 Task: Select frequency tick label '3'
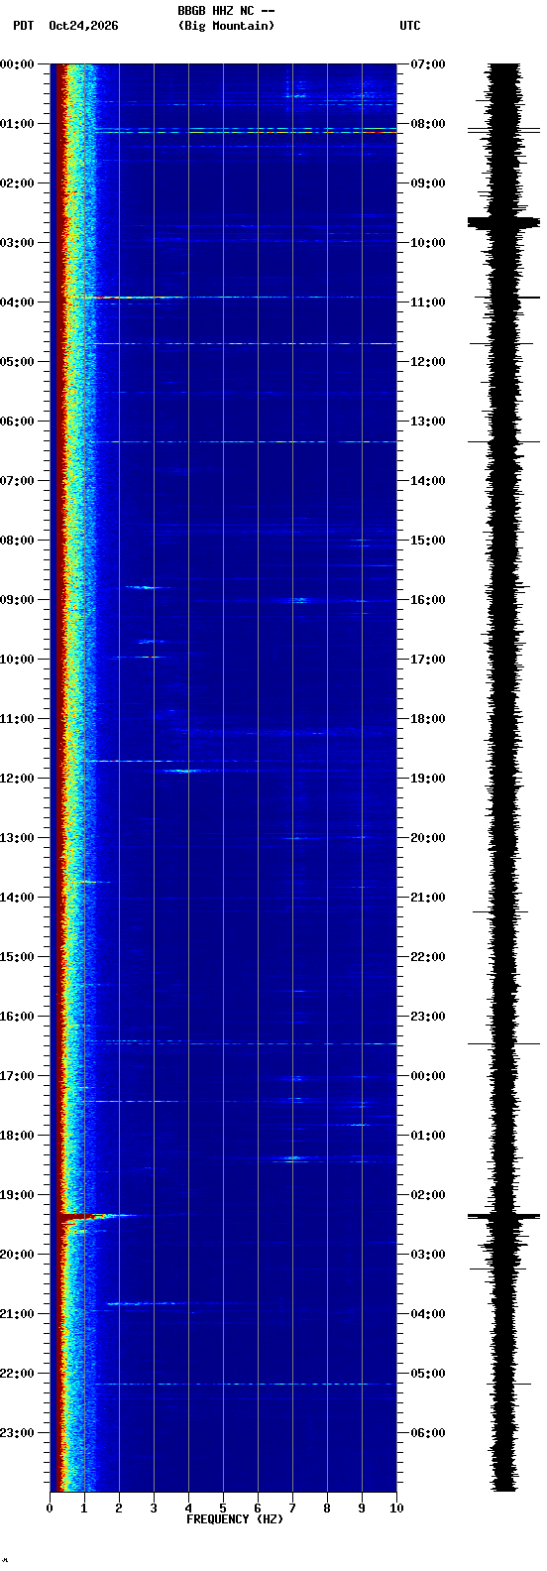[x=154, y=1509]
